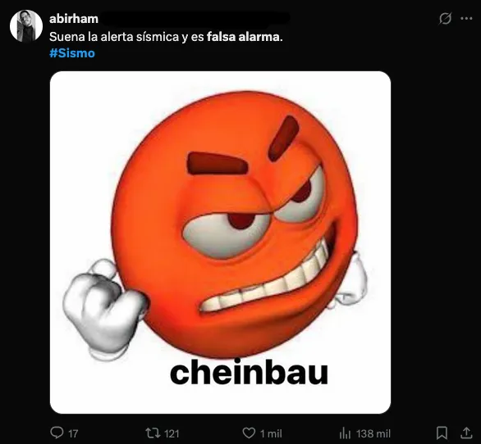Click the 138 mil views count
Screen dimensions: 481x444
pyautogui.click(x=373, y=433)
